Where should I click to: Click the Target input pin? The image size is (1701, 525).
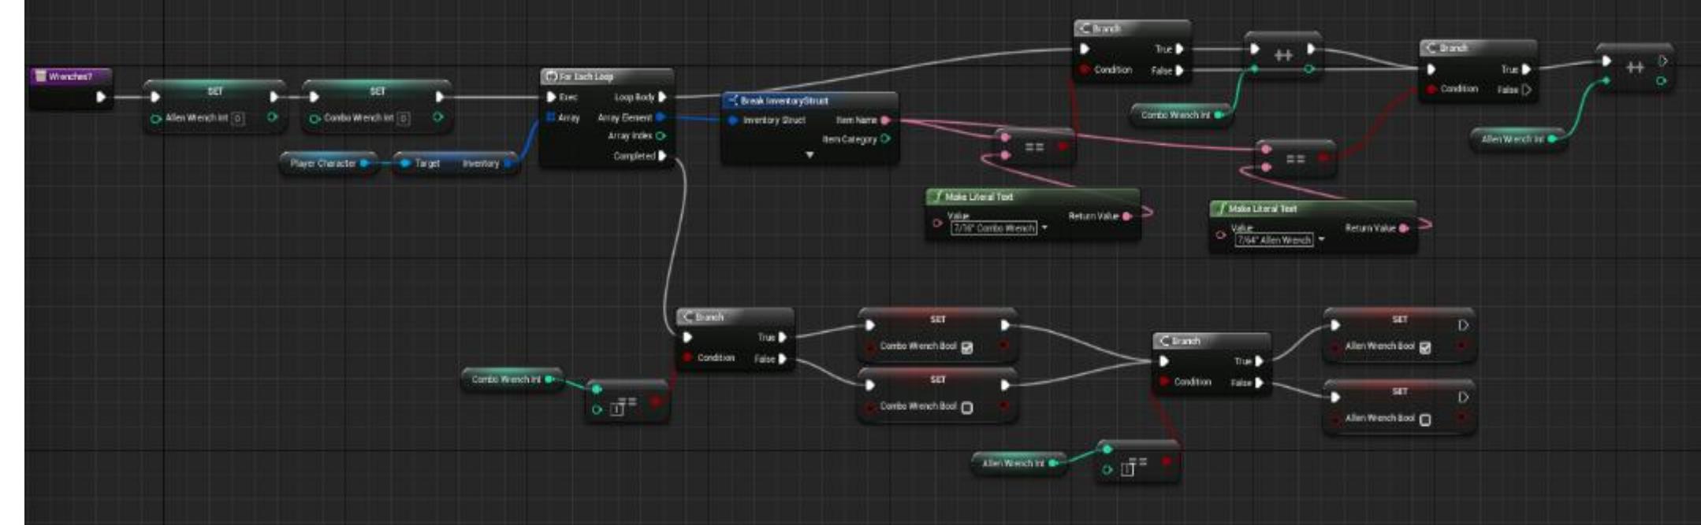(405, 164)
